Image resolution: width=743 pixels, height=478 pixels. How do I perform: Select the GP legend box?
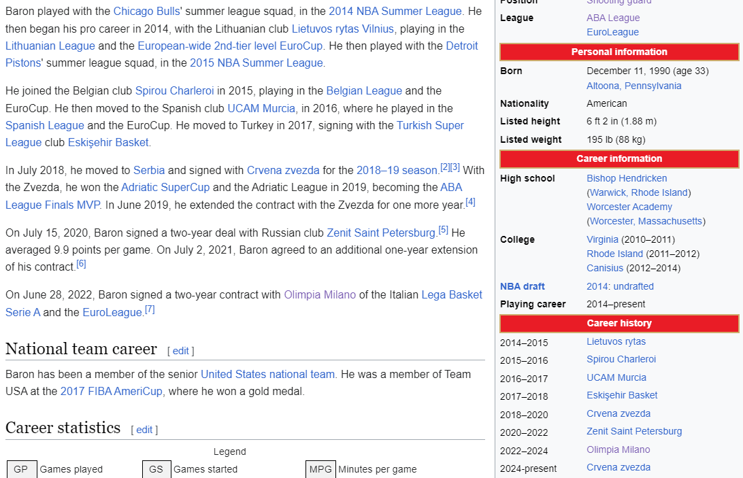[x=22, y=469]
